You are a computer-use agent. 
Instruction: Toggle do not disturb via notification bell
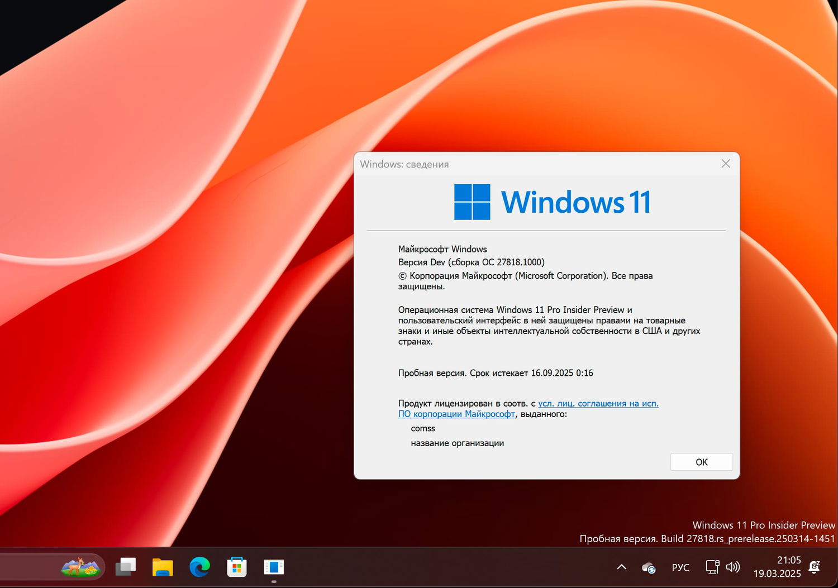point(815,567)
